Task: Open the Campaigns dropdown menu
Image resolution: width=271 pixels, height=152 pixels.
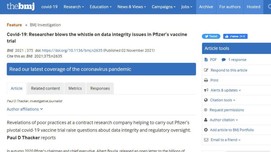Action: (x=164, y=7)
